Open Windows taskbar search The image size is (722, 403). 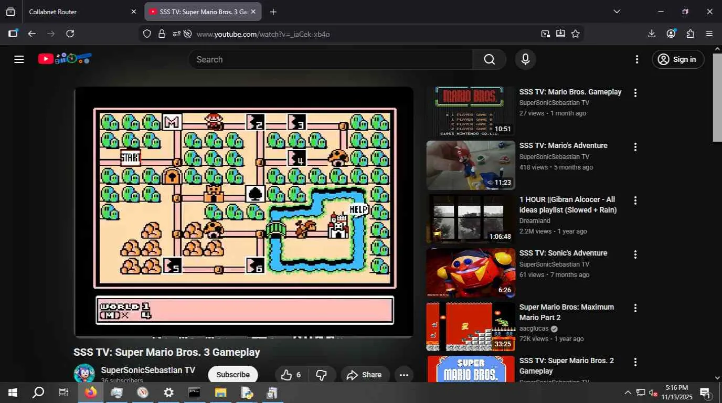(38, 393)
